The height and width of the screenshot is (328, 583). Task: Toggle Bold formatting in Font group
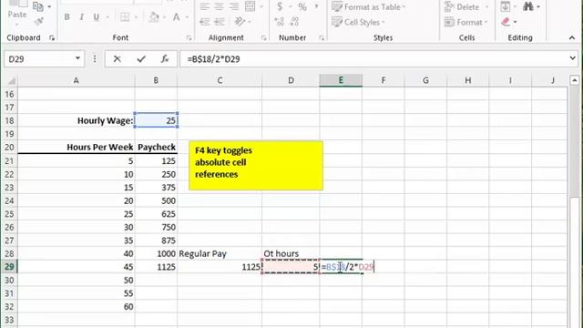point(66,17)
